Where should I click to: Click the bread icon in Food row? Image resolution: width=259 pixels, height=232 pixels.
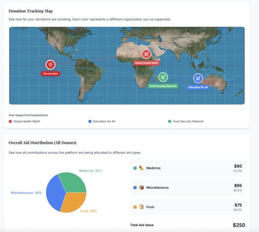point(141,207)
